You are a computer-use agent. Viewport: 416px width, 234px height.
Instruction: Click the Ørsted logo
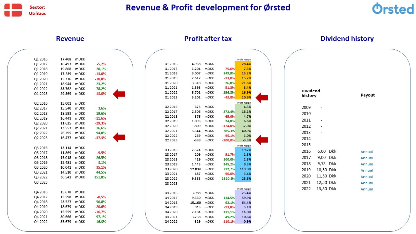tap(393, 9)
